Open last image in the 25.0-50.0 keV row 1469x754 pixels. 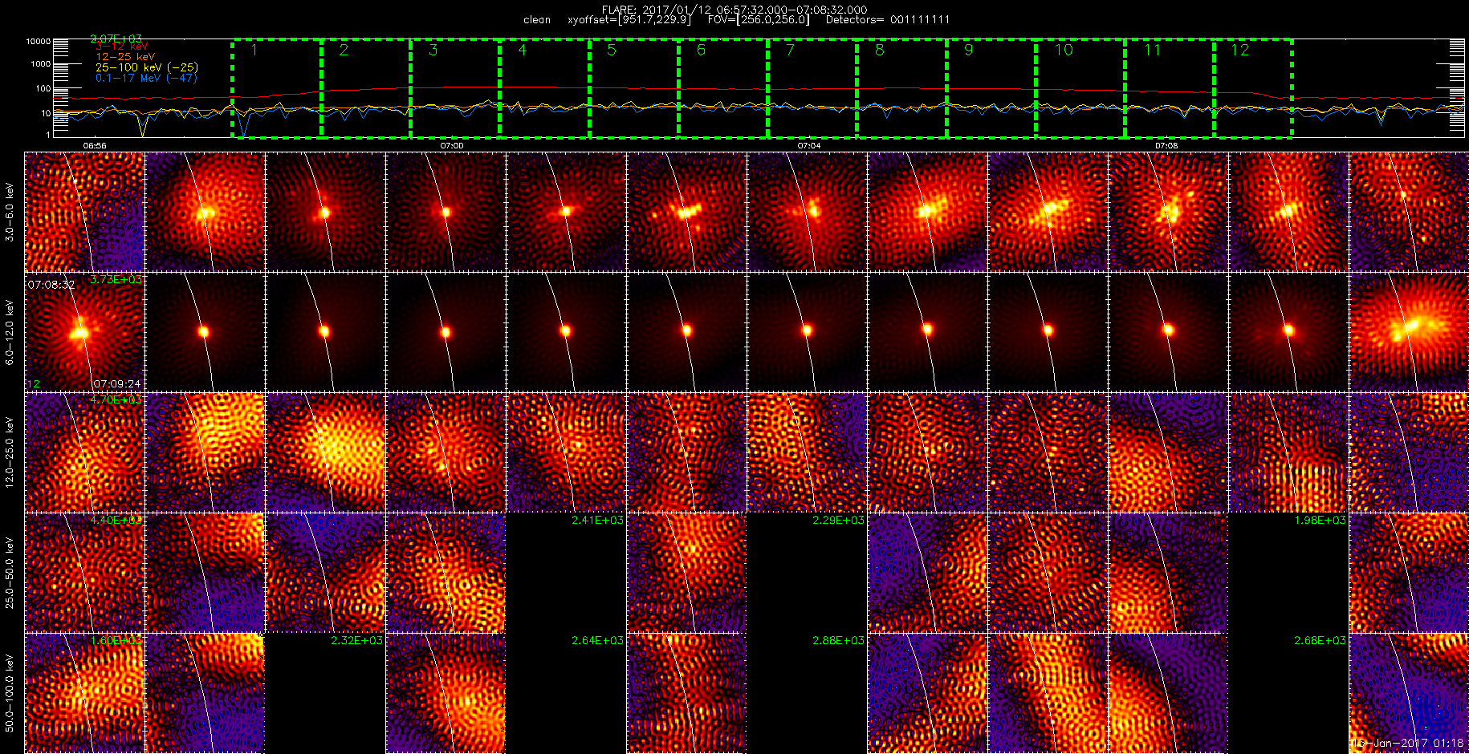[x=1409, y=573]
